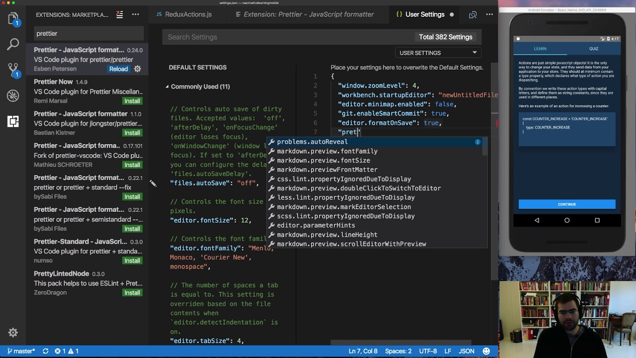Select less.lint.propertyIgnoredDueToDisplay suggestion
The height and width of the screenshot is (358, 636).
coord(377,197)
